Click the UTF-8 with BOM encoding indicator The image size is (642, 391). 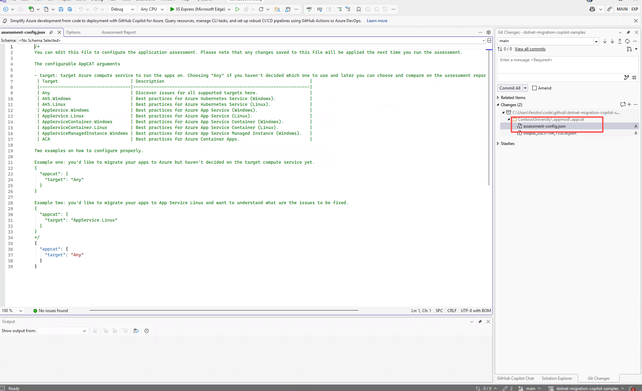(476, 311)
